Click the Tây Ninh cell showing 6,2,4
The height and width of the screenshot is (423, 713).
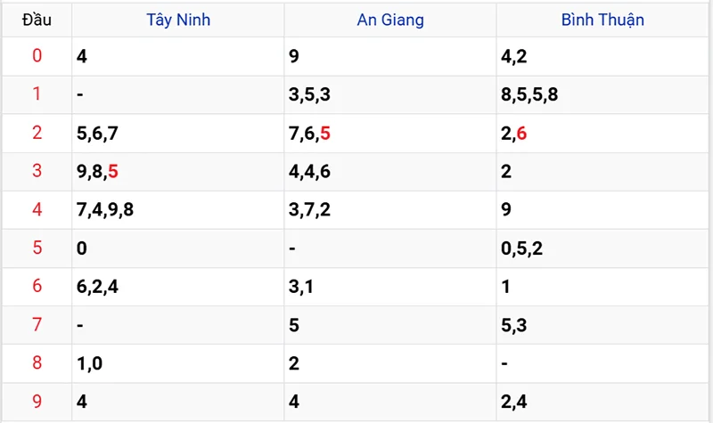click(x=98, y=287)
